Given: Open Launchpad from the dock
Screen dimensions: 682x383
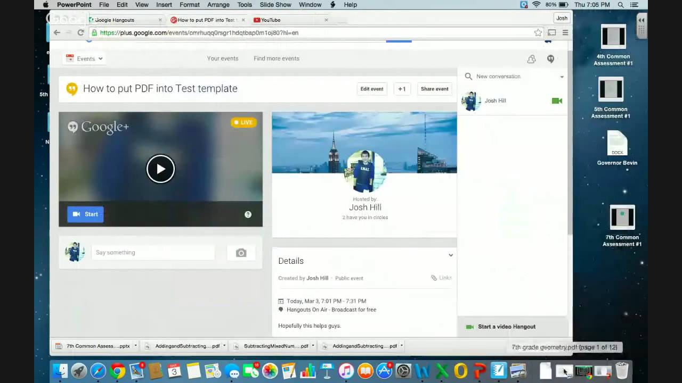Looking at the screenshot, I should 79,370.
